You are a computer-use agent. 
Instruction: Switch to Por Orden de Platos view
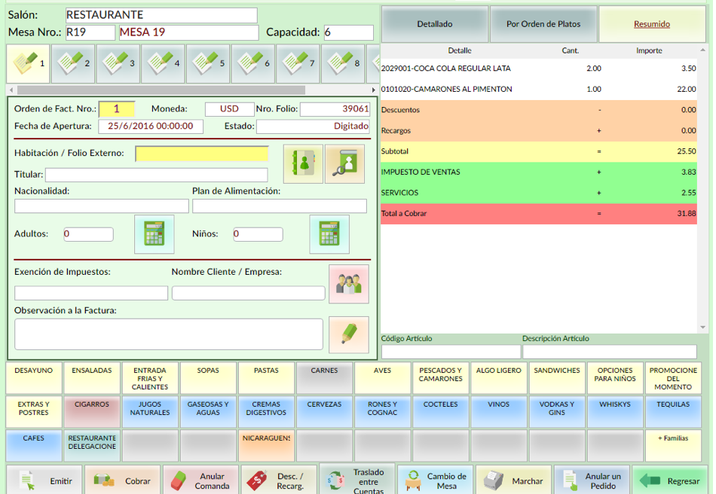coord(543,24)
